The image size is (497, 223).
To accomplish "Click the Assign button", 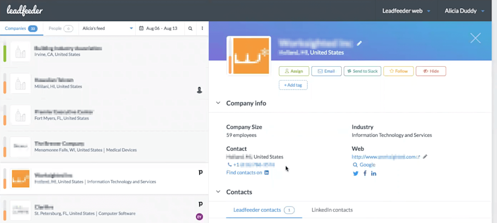I will pos(294,71).
